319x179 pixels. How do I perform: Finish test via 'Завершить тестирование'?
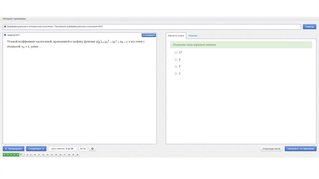point(300,149)
